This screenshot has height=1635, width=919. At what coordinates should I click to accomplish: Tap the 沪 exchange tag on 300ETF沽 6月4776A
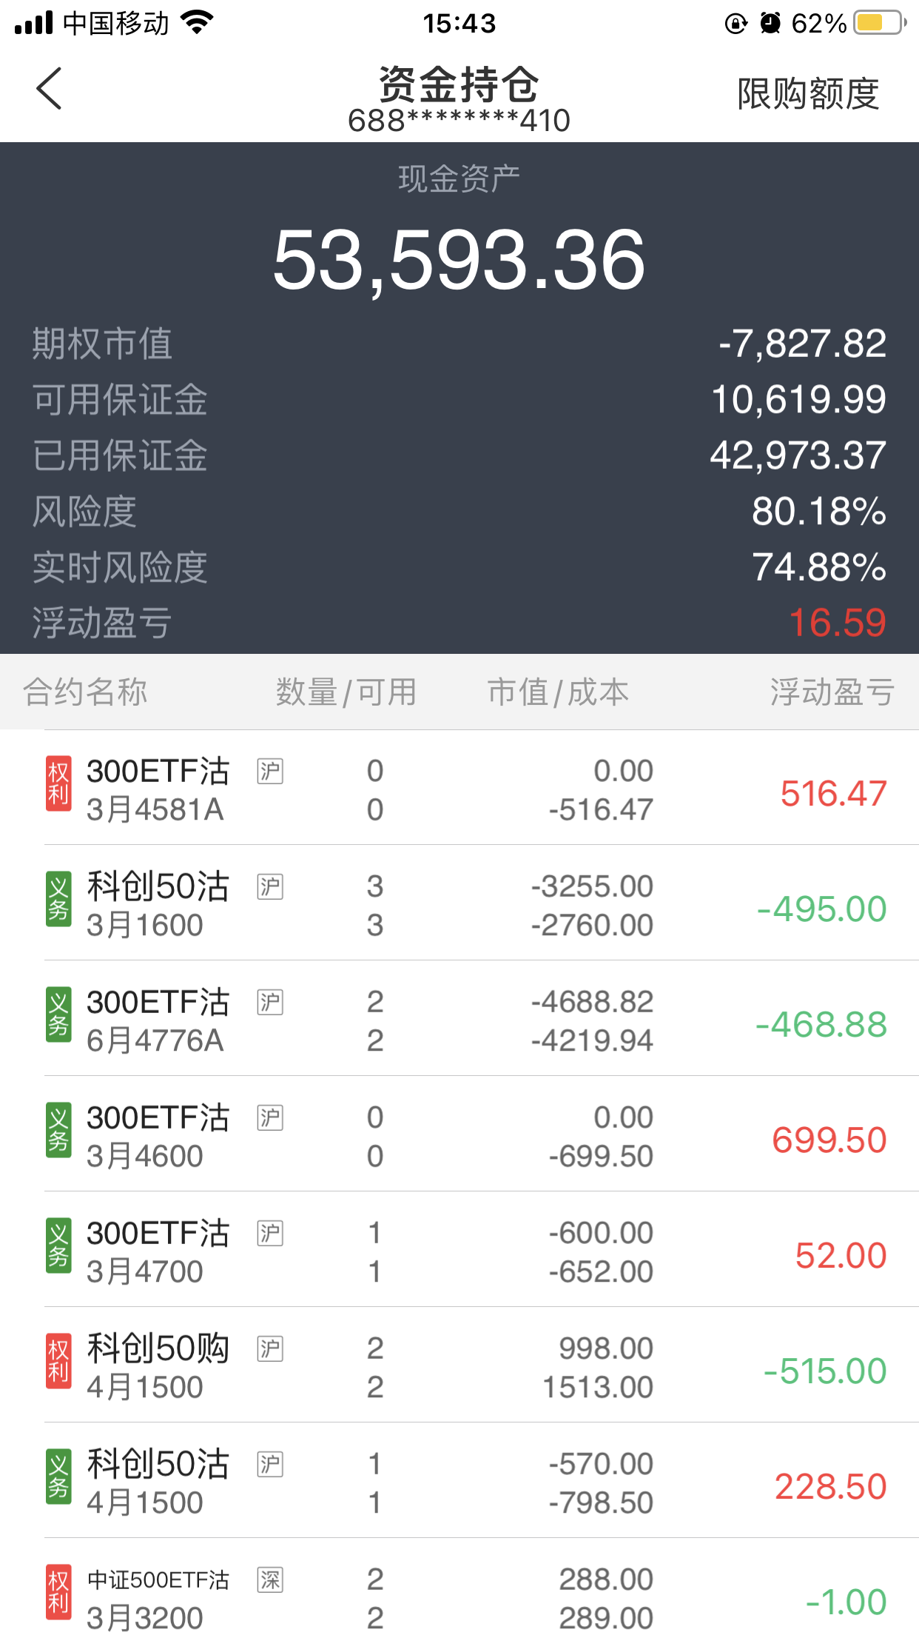[270, 1002]
